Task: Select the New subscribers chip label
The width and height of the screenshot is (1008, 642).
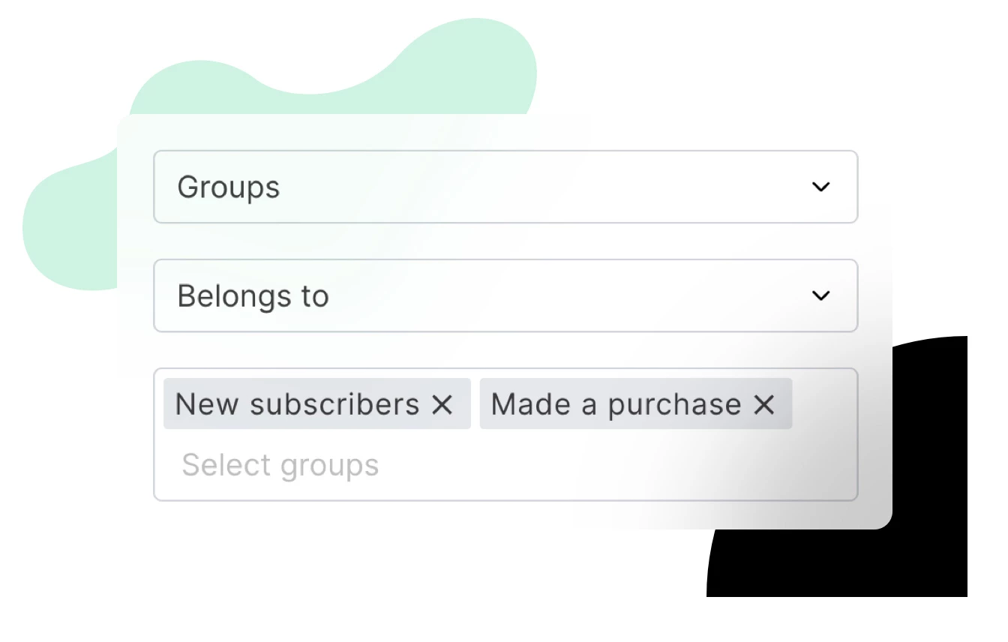Action: click(x=297, y=404)
